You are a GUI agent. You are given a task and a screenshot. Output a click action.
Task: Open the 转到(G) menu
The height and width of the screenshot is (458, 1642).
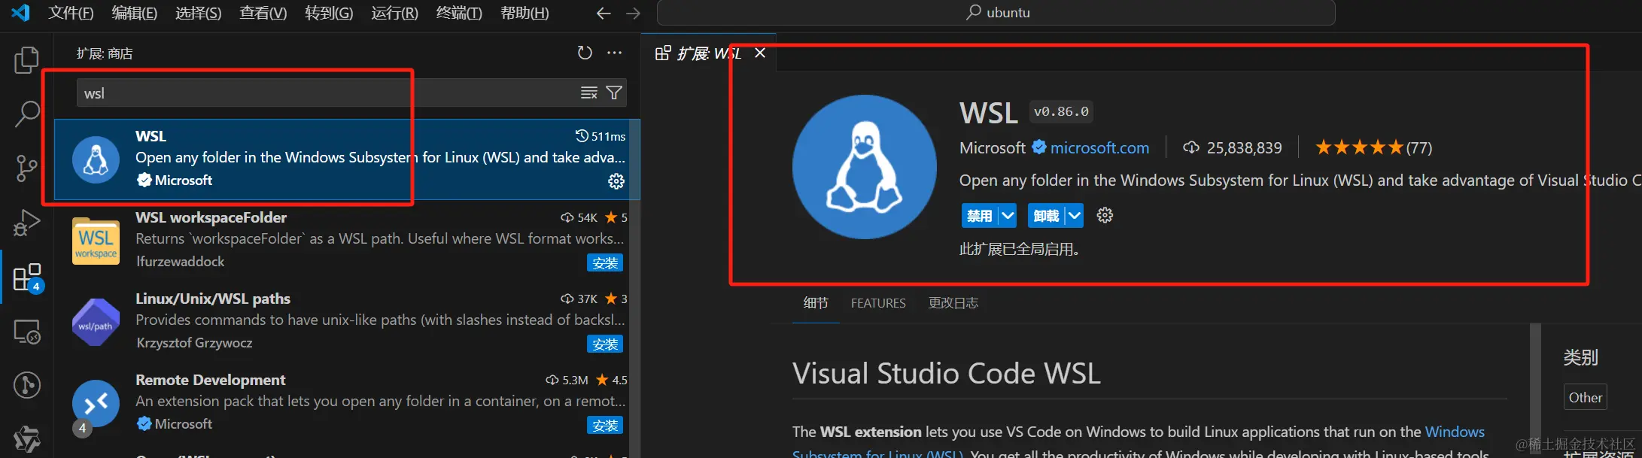click(329, 13)
